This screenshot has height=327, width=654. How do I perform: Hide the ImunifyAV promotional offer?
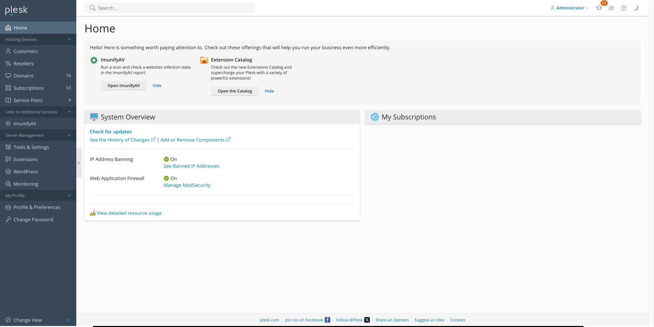click(157, 85)
